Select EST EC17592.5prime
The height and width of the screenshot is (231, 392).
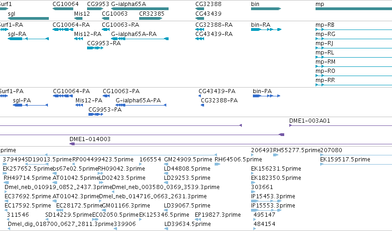click(28, 206)
